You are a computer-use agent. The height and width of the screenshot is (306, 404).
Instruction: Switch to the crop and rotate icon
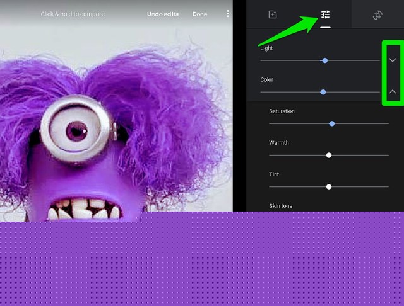coord(377,14)
